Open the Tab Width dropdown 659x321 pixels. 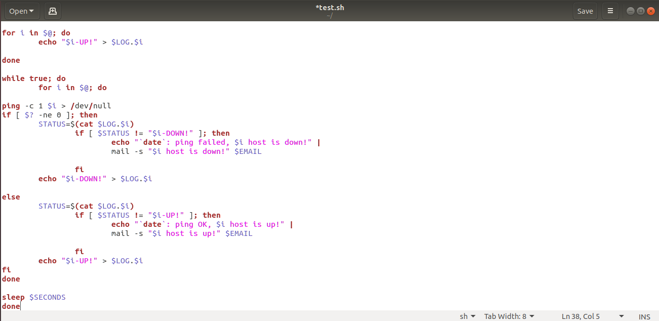point(509,316)
